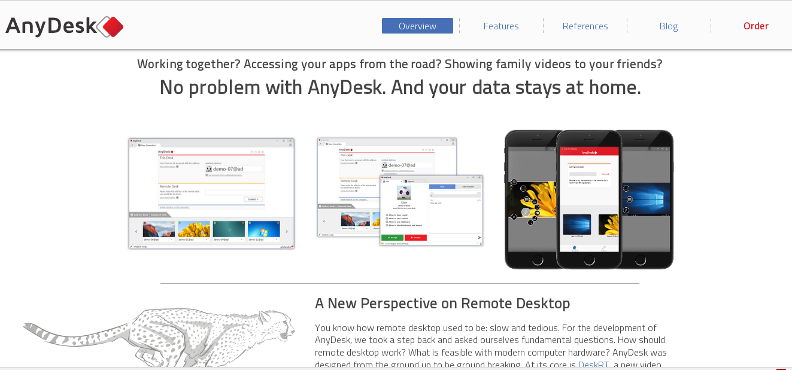Click the headline "No problem with AnyDesk. And your data stays at home."
This screenshot has width=792, height=370.
coord(400,87)
